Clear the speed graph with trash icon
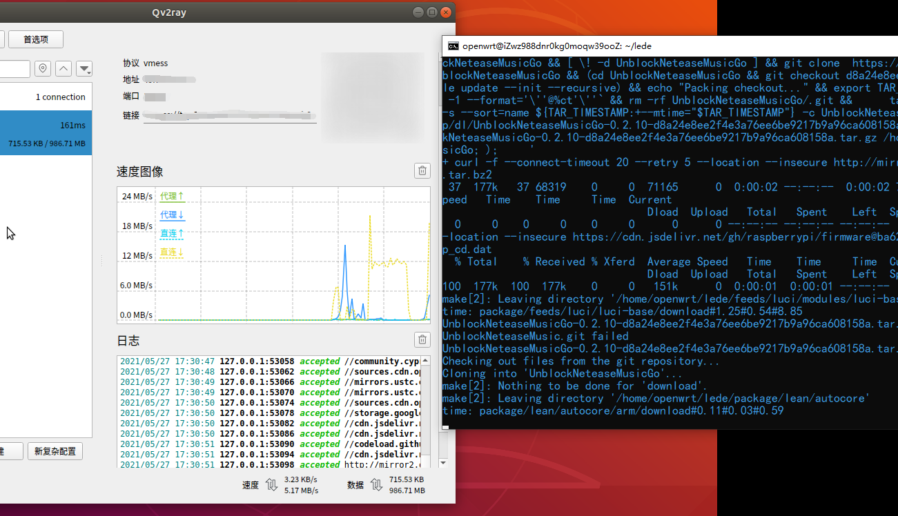This screenshot has width=898, height=516. (421, 171)
